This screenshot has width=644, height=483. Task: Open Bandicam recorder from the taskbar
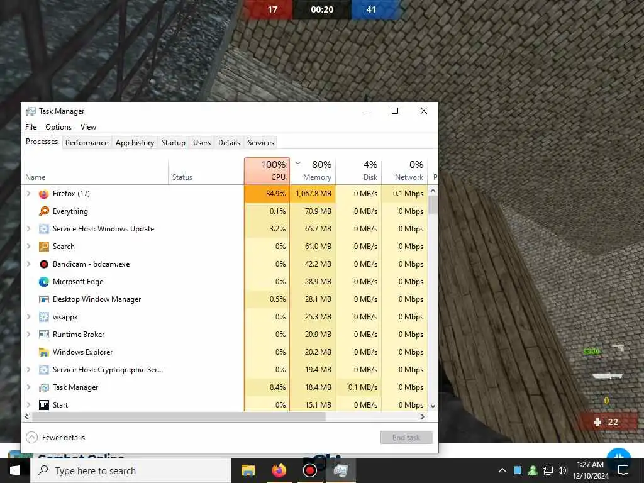tap(309, 470)
